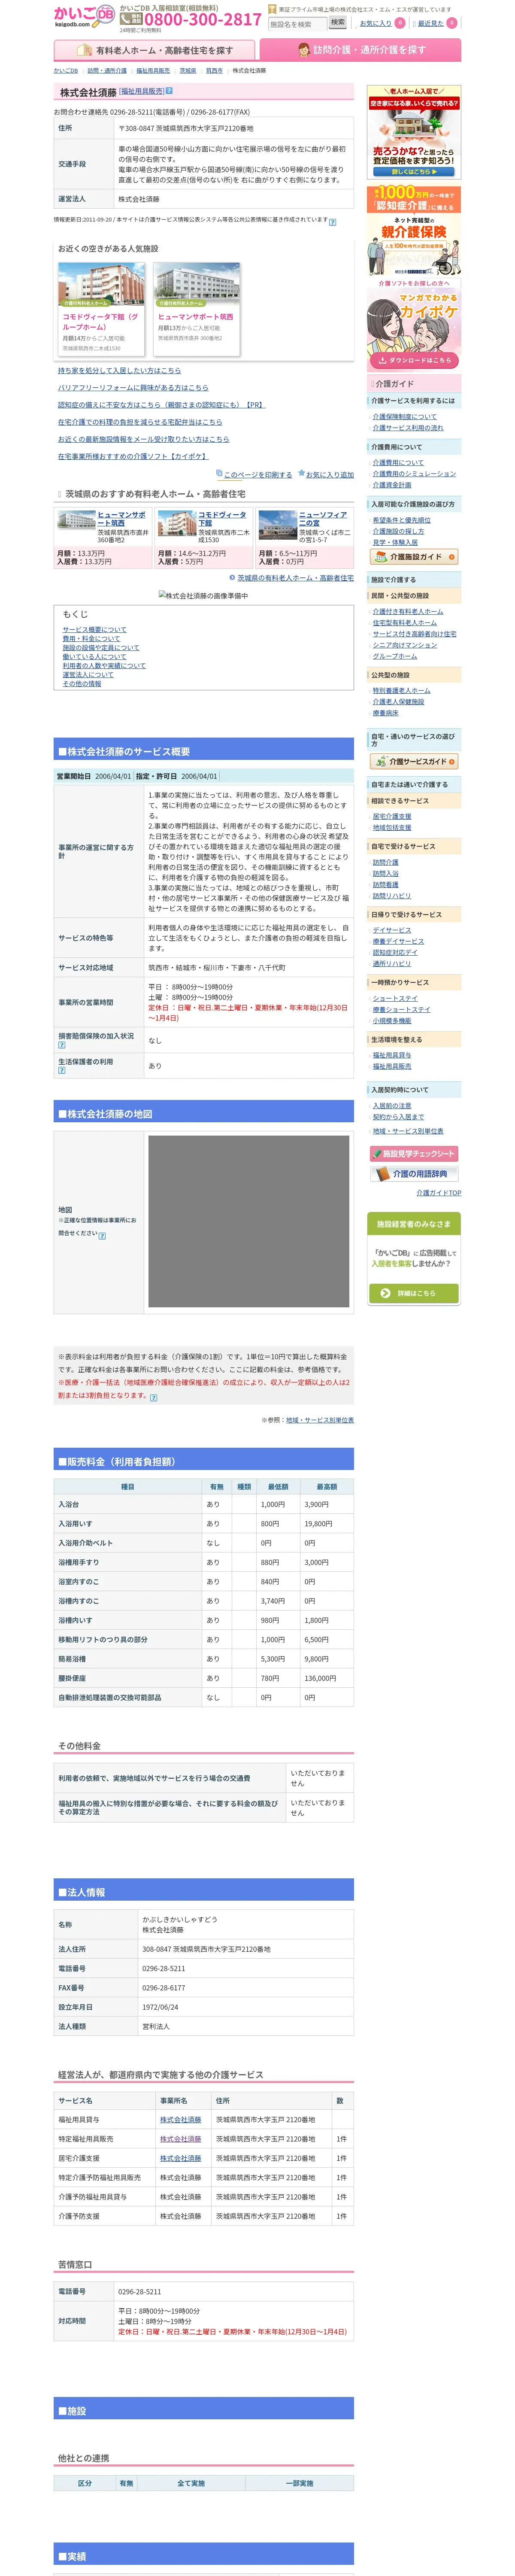Jump to サービス概要について in table of contents
The image size is (515, 2576).
point(94,630)
